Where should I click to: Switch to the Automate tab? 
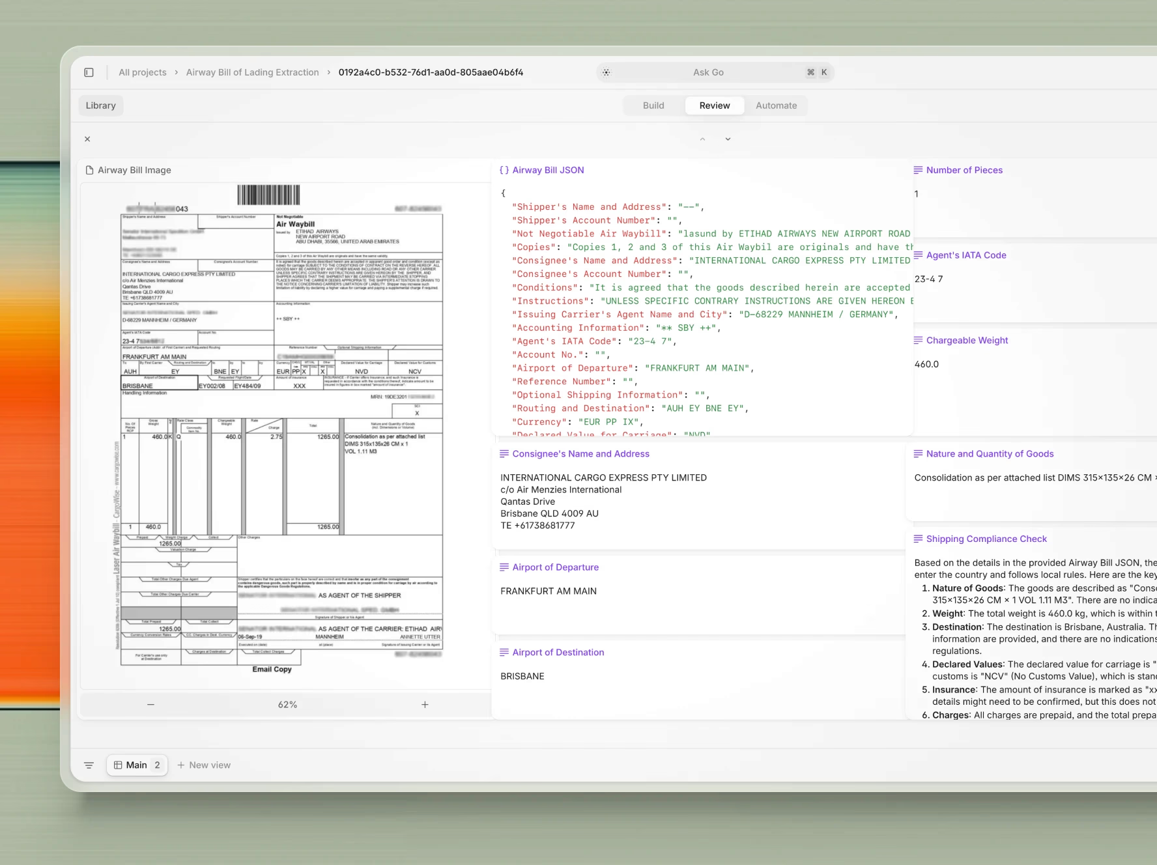776,106
